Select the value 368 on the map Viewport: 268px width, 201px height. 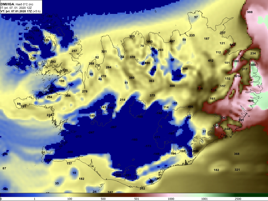coord(237,154)
